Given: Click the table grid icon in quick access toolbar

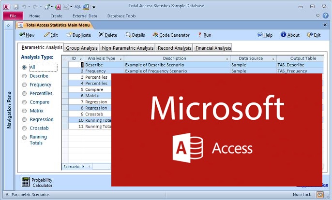Looking at the screenshot, I should [47, 7].
